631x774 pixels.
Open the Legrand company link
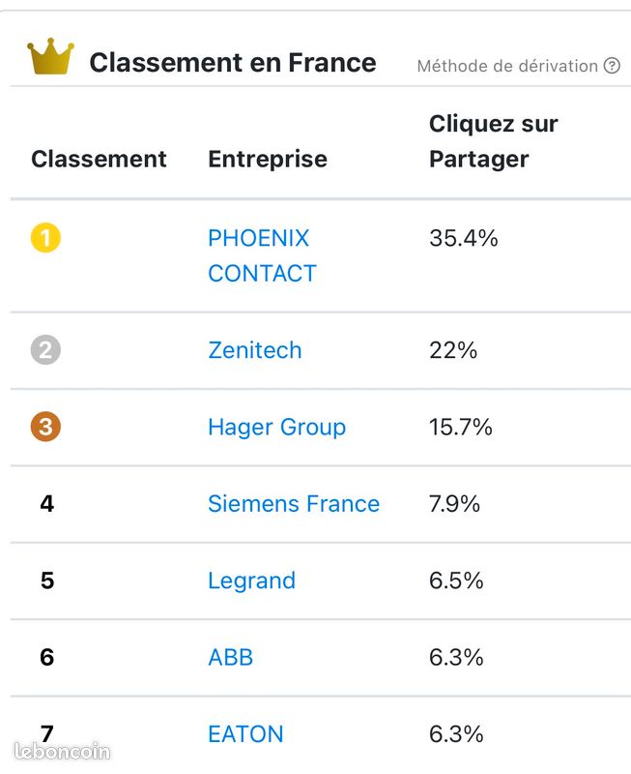(x=252, y=581)
